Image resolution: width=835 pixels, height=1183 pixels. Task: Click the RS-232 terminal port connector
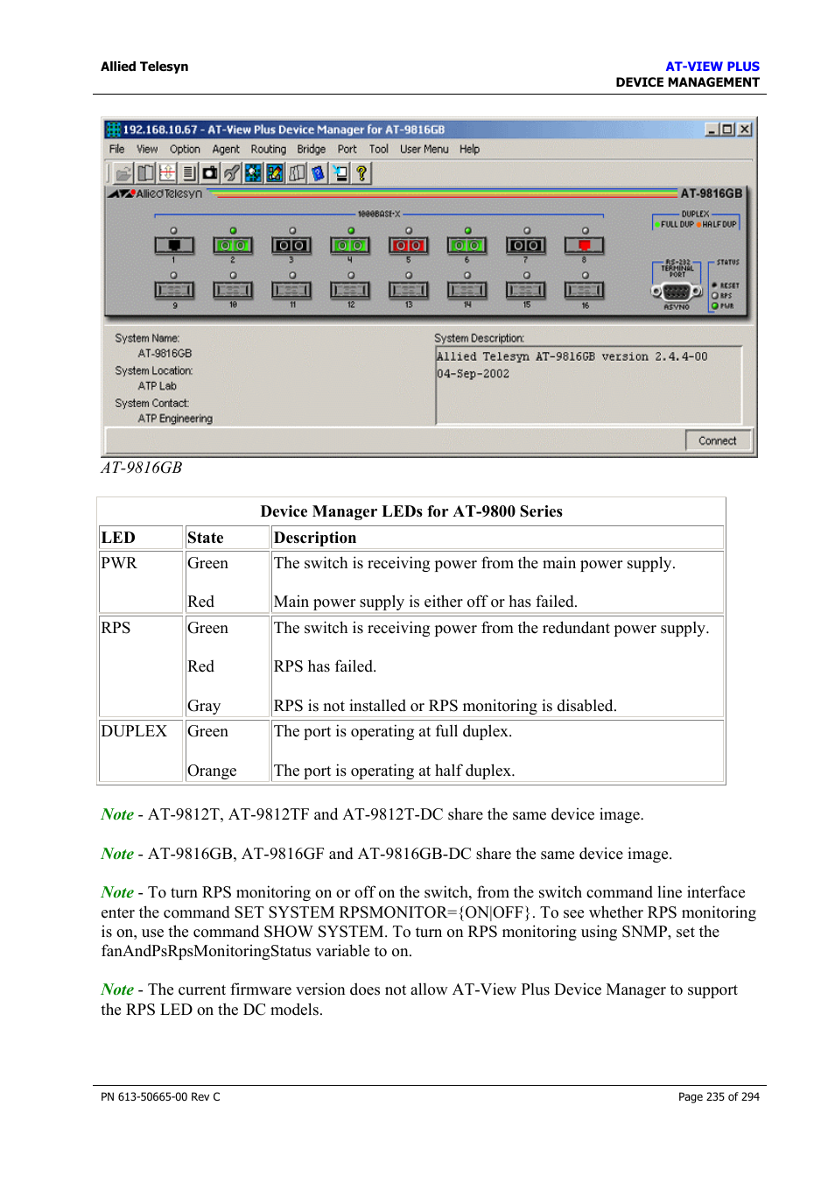[x=677, y=292]
